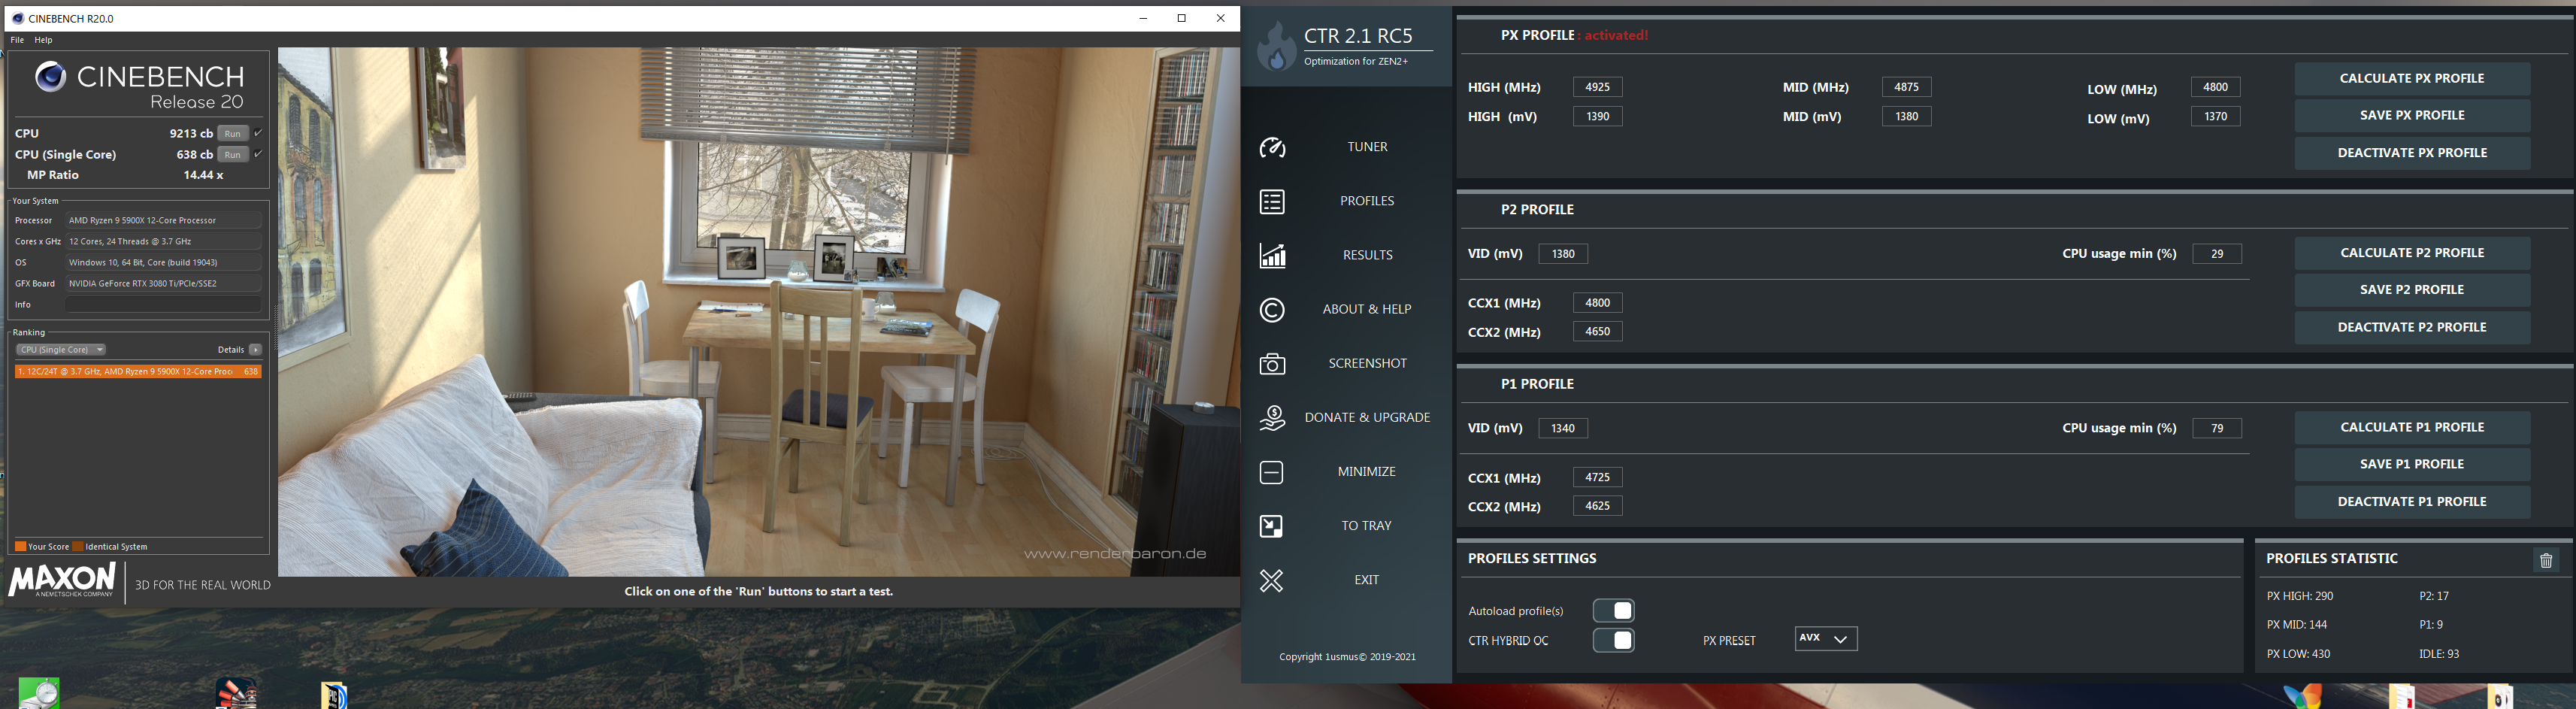Run the CPU (Single Core) benchmark

[233, 154]
